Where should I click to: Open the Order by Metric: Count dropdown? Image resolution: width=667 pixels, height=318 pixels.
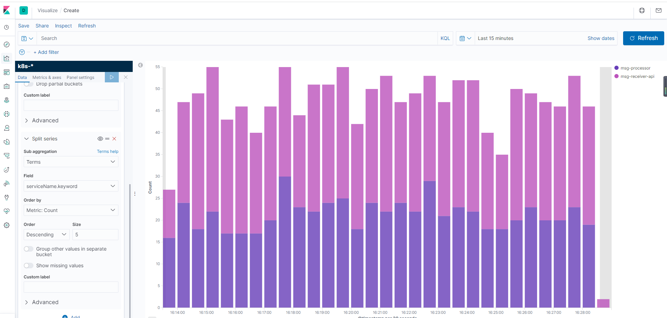(x=71, y=210)
